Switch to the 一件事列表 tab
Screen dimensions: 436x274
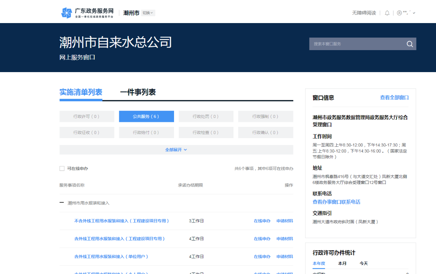[138, 92]
